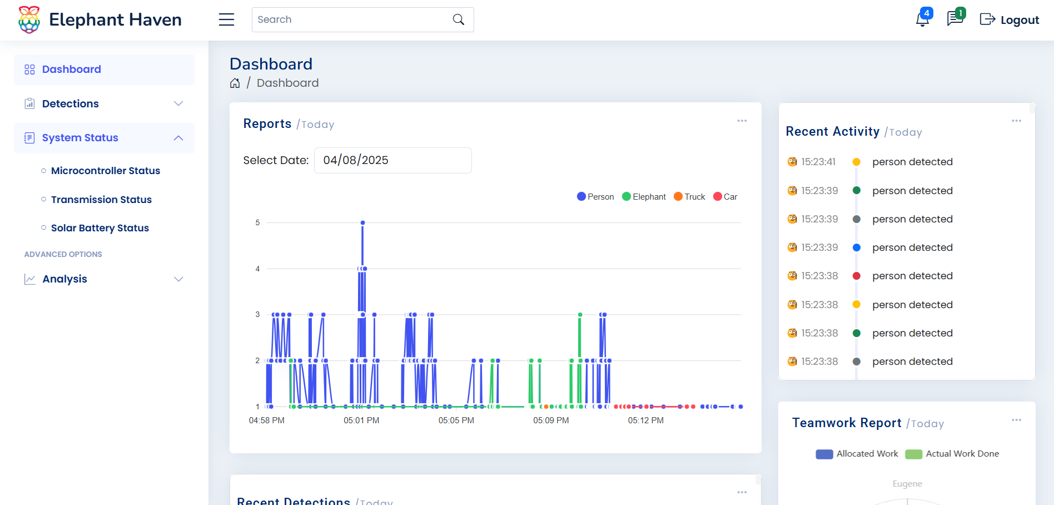Screen dimensions: 1054x505
Task: Open Recent Activity options ellipsis
Action: (1016, 121)
